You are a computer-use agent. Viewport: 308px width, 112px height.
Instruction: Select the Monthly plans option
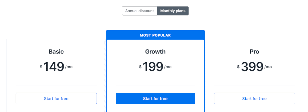pos(173,11)
